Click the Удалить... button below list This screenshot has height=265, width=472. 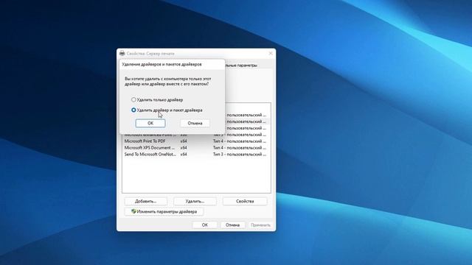click(195, 201)
